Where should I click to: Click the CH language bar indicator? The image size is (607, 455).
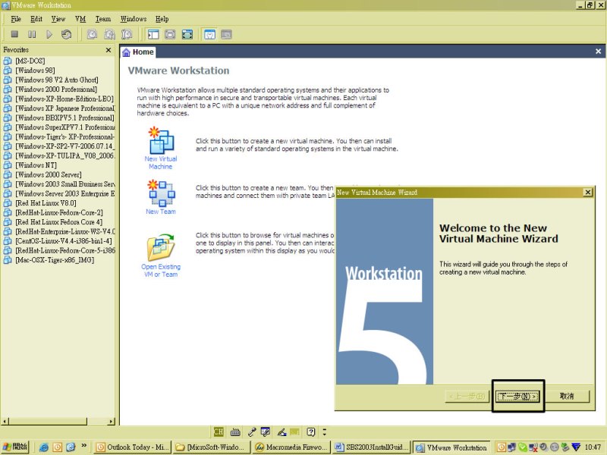click(x=219, y=431)
